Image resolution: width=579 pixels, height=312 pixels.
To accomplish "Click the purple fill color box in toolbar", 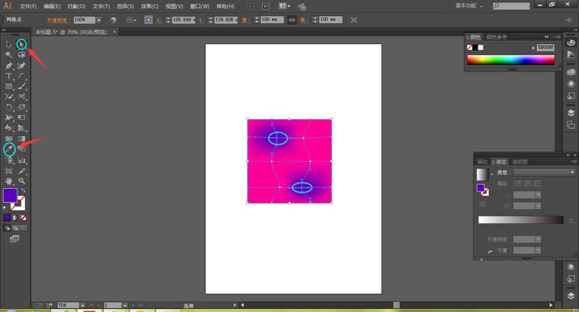I will click(10, 195).
